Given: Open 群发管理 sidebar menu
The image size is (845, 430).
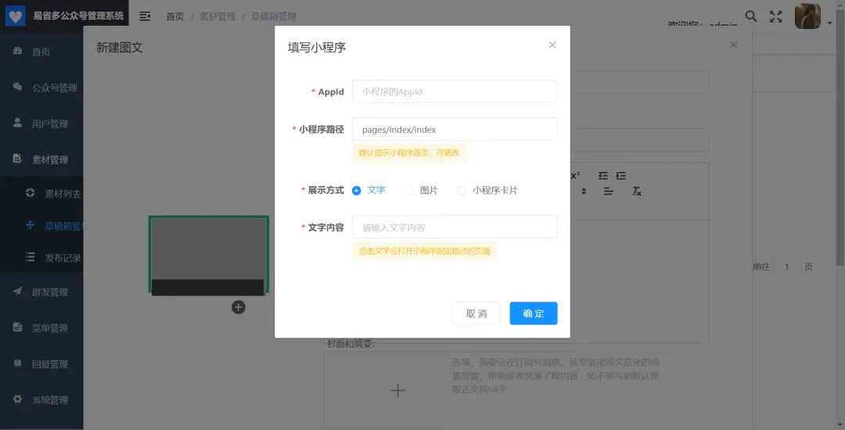Looking at the screenshot, I should [x=41, y=292].
